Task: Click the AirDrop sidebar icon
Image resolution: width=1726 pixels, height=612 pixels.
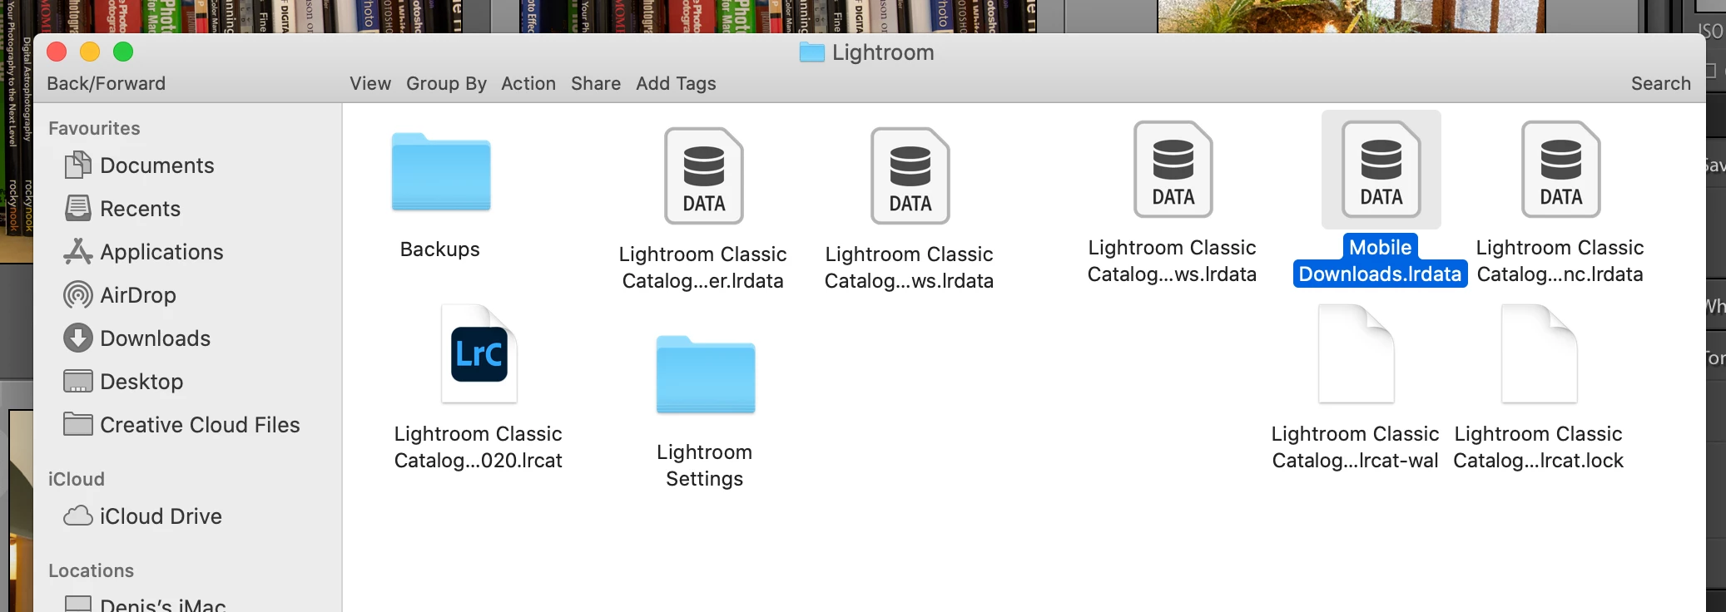Action: (78, 295)
